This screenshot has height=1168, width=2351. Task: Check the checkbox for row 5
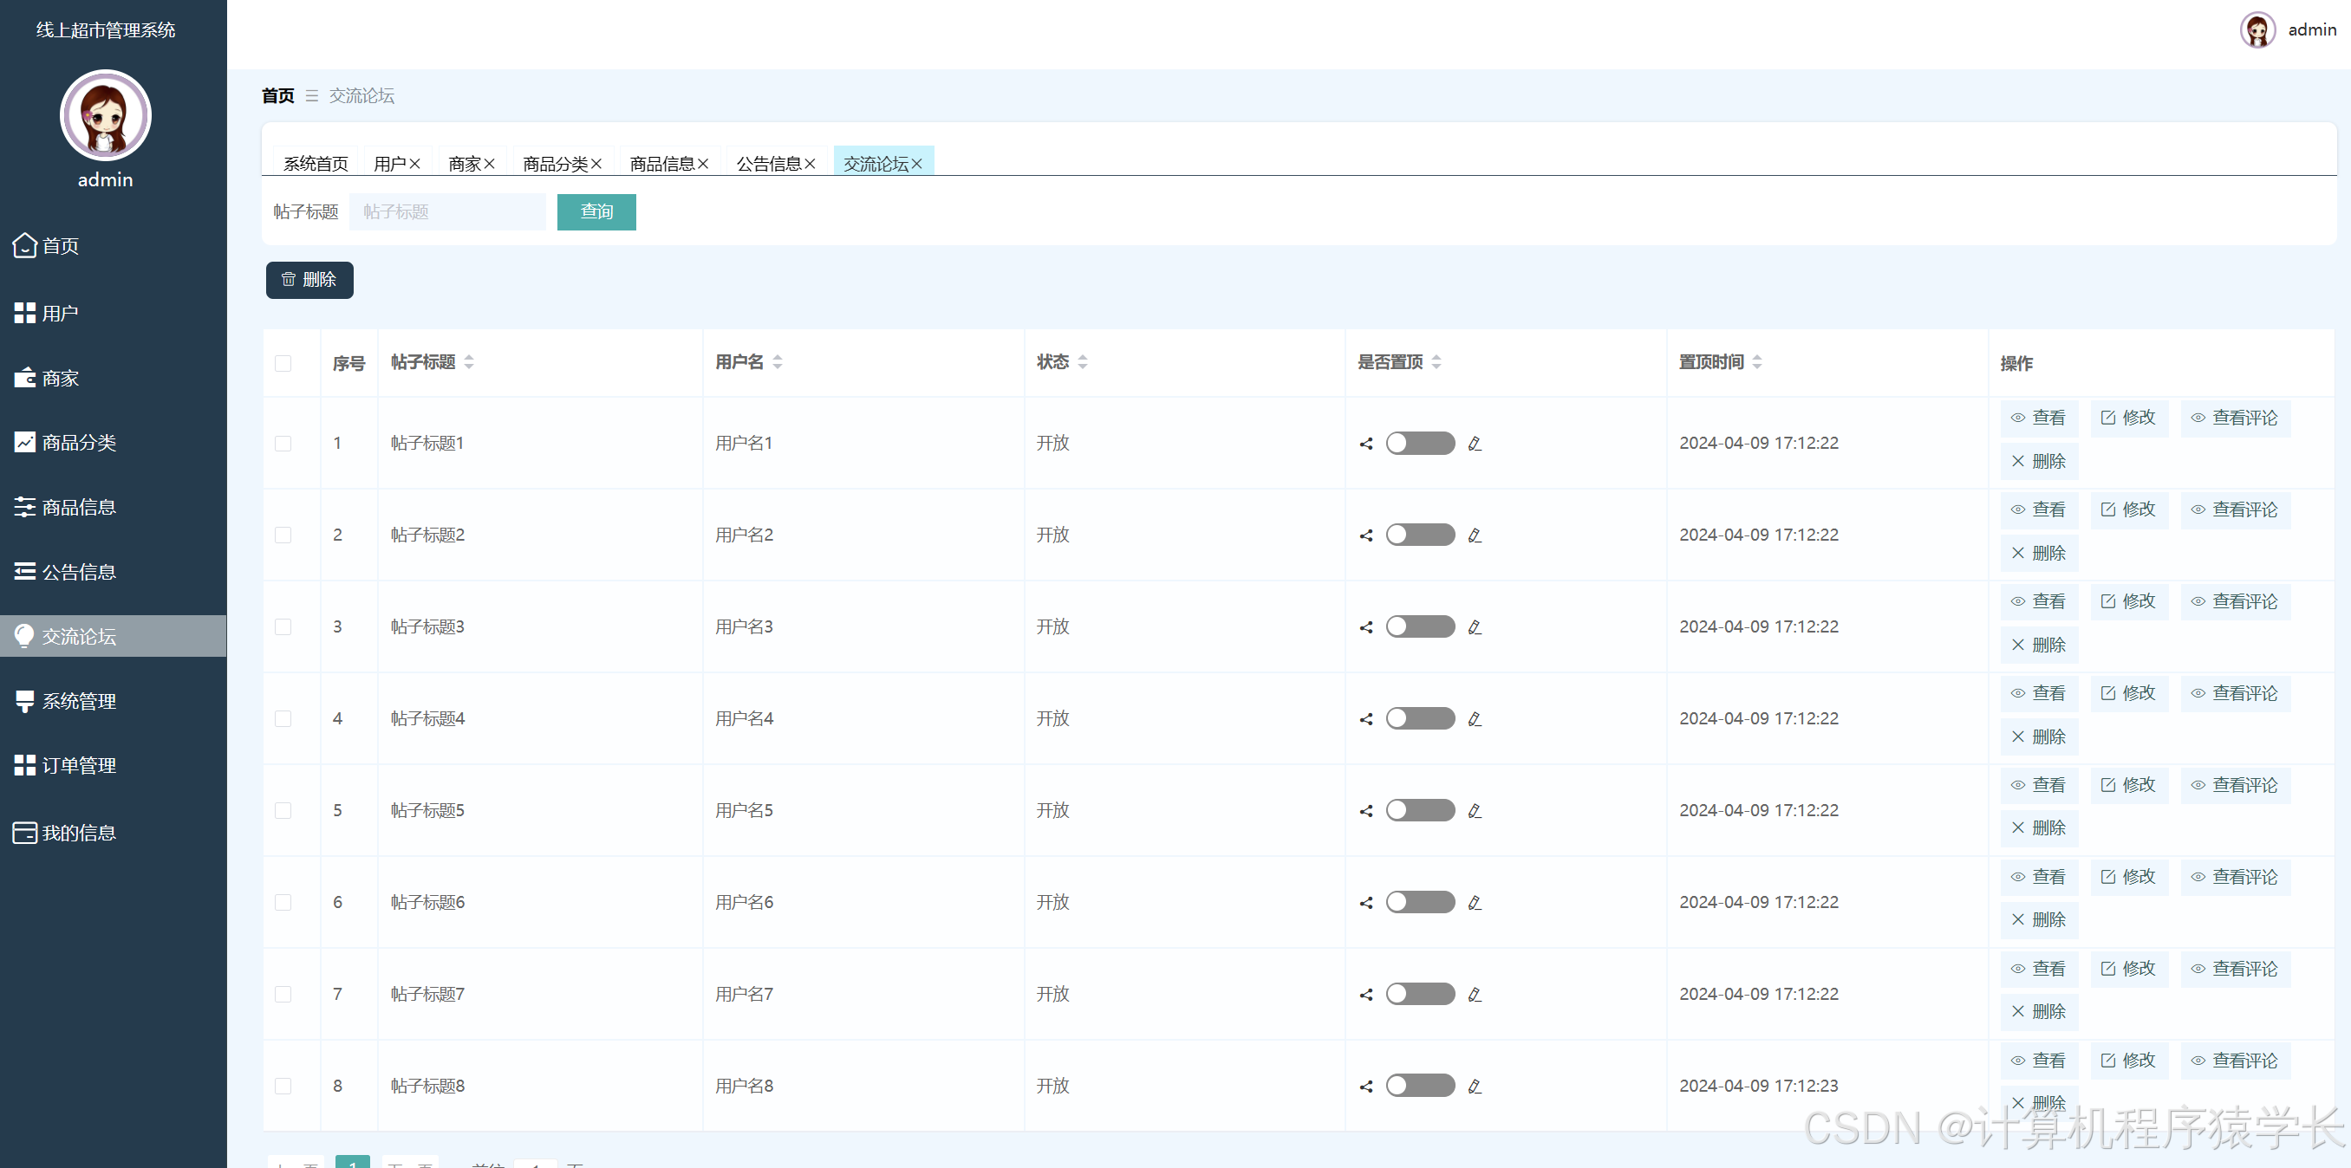click(283, 810)
